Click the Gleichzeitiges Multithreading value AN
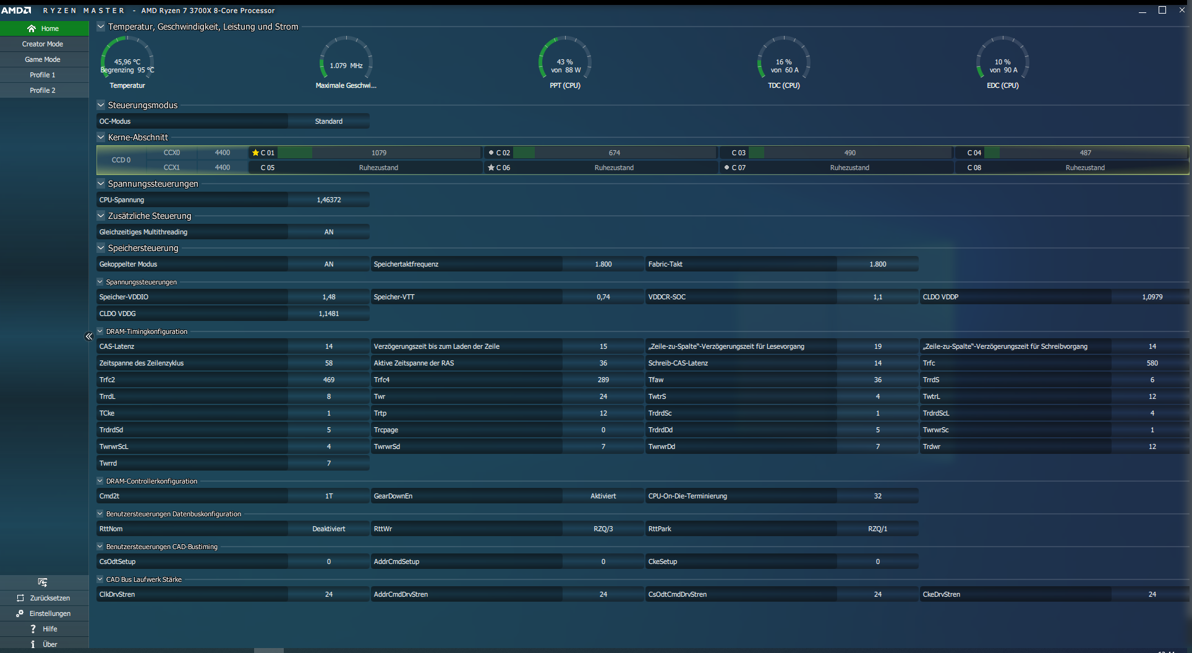Screen dimensions: 1192x653 [329, 232]
